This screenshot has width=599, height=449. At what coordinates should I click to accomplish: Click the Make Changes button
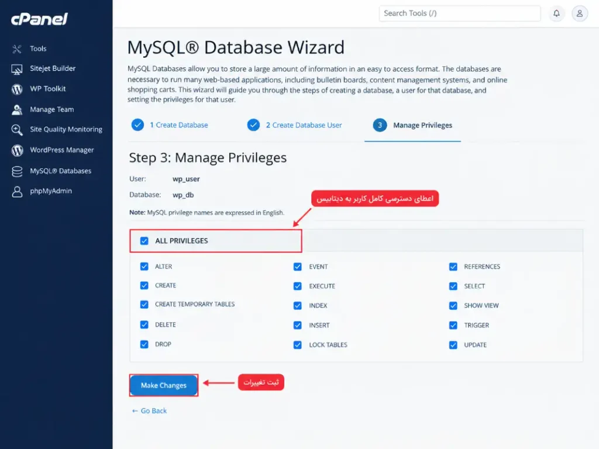tap(164, 385)
